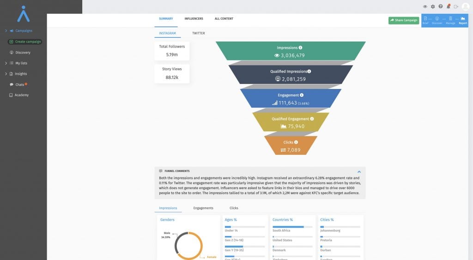Viewport: 473px width, 260px height.
Task: Go to the Report workflow step
Action: point(463,20)
